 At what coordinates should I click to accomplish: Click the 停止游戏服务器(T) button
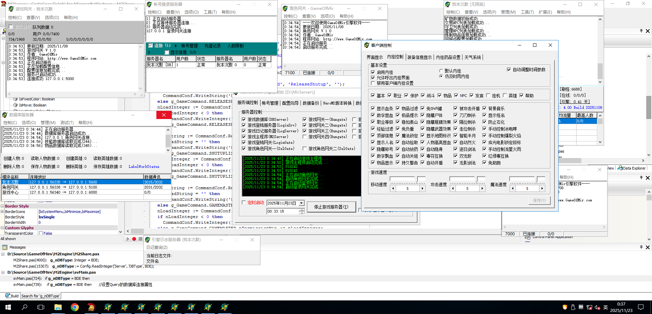click(x=331, y=207)
